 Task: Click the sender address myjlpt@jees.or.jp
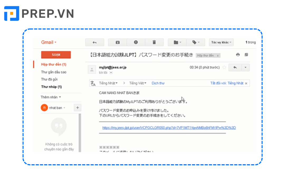point(113,67)
